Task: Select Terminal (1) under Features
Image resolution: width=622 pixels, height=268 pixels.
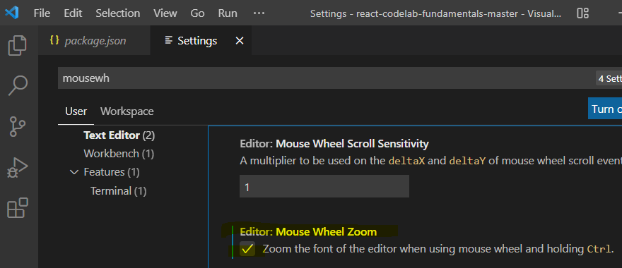Action: (x=119, y=191)
